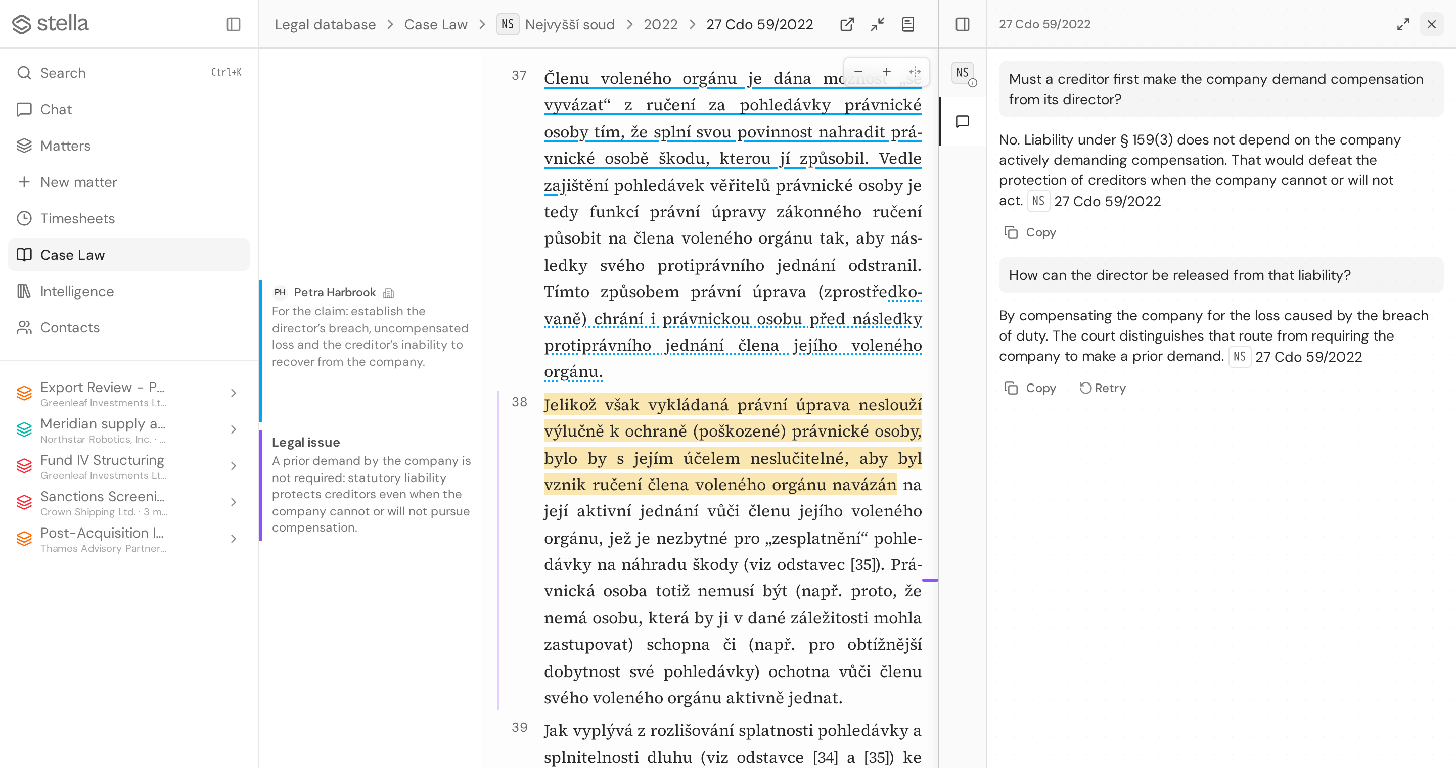
Task: Open Timesheets section
Action: 129,219
